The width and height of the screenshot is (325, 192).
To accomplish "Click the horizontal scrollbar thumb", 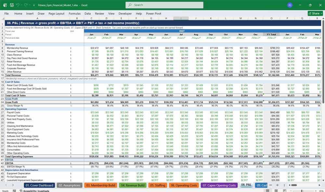I will [293, 185].
